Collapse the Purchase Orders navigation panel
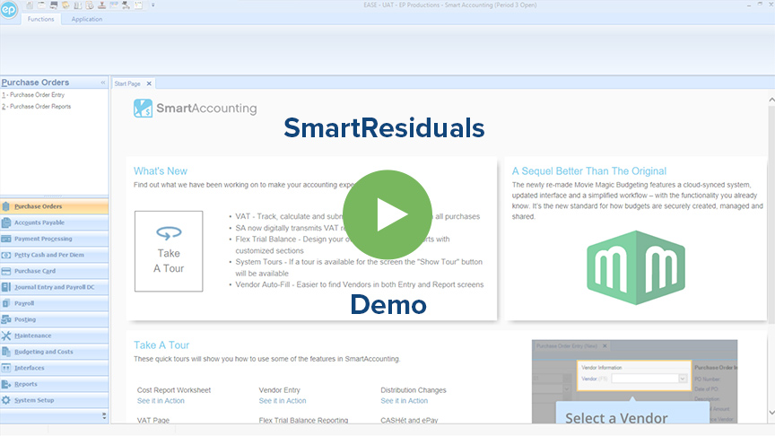Viewport: 775px width, 436px height. point(102,83)
